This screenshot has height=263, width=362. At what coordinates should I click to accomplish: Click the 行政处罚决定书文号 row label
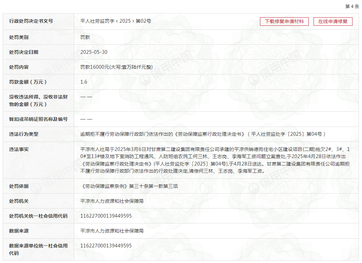[x=31, y=21]
